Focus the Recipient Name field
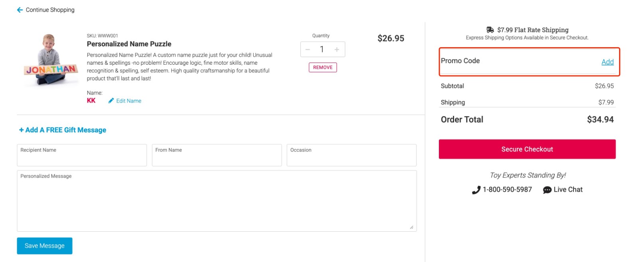Image resolution: width=639 pixels, height=262 pixels. coord(82,155)
